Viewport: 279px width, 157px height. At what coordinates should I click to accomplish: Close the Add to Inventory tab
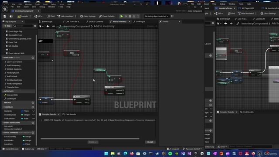[129, 21]
